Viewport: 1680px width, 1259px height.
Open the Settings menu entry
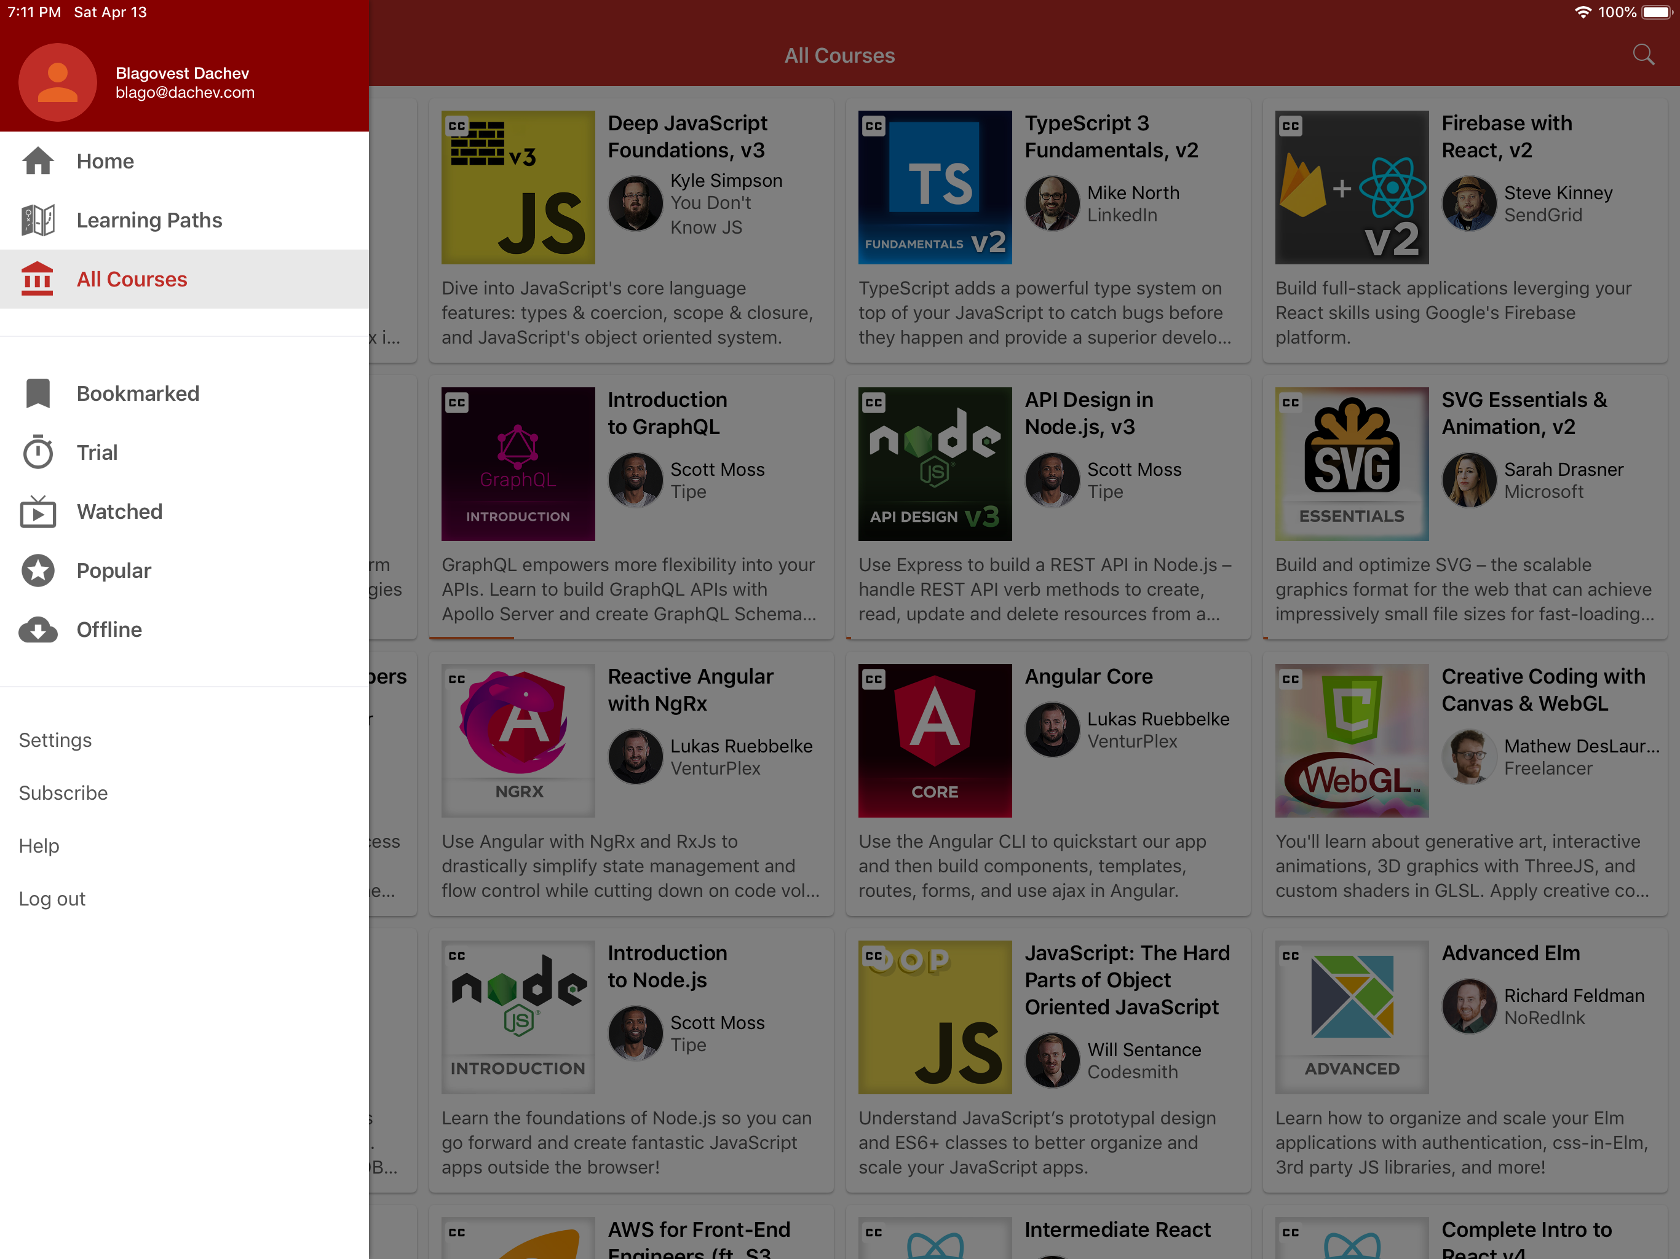(55, 740)
